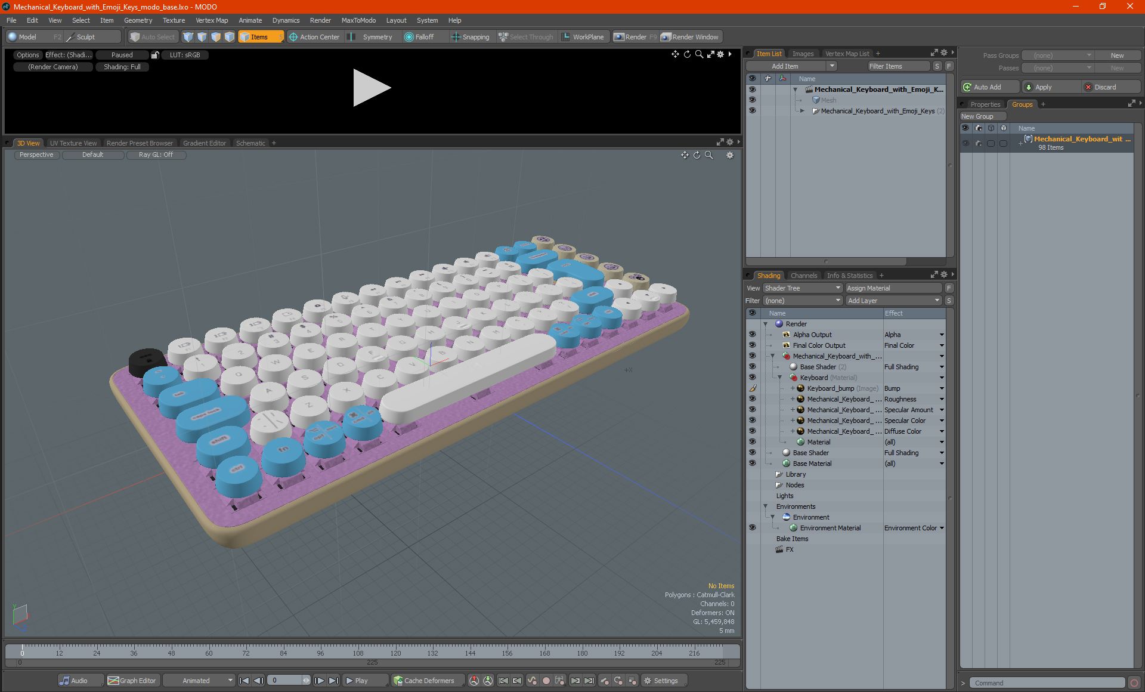Open the Falloff tool
Screen dimensions: 1145x692
tap(419, 37)
